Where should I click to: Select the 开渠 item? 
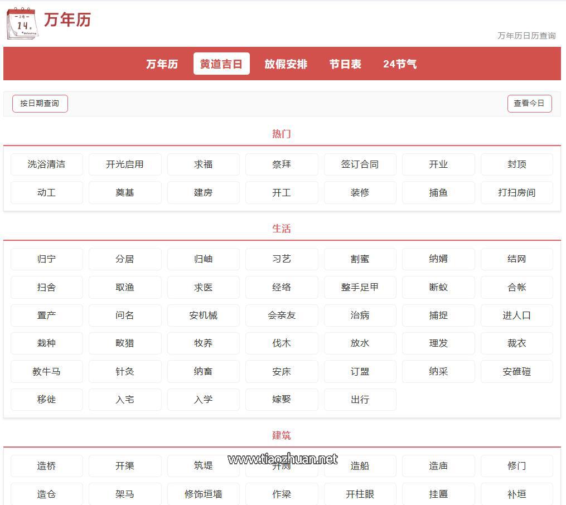tap(125, 466)
